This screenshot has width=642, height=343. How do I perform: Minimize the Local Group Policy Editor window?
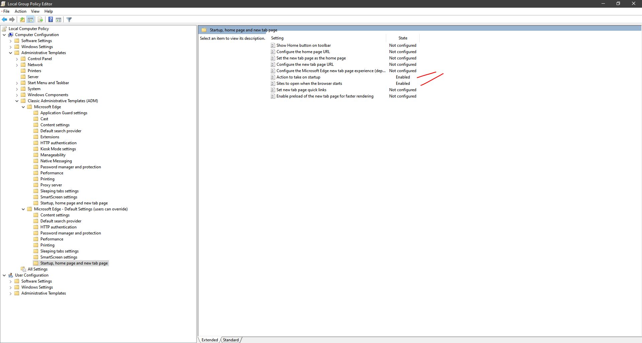point(603,4)
